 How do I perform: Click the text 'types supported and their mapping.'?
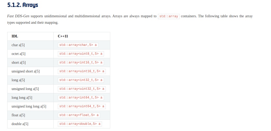[33, 23]
